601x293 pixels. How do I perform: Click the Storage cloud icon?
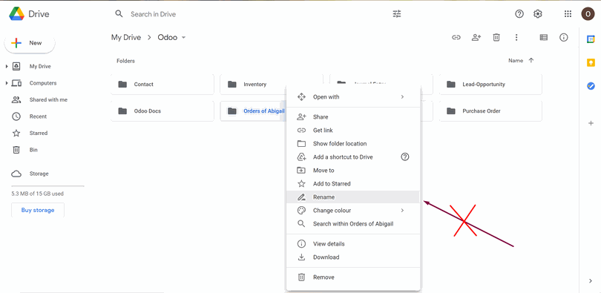(x=16, y=174)
